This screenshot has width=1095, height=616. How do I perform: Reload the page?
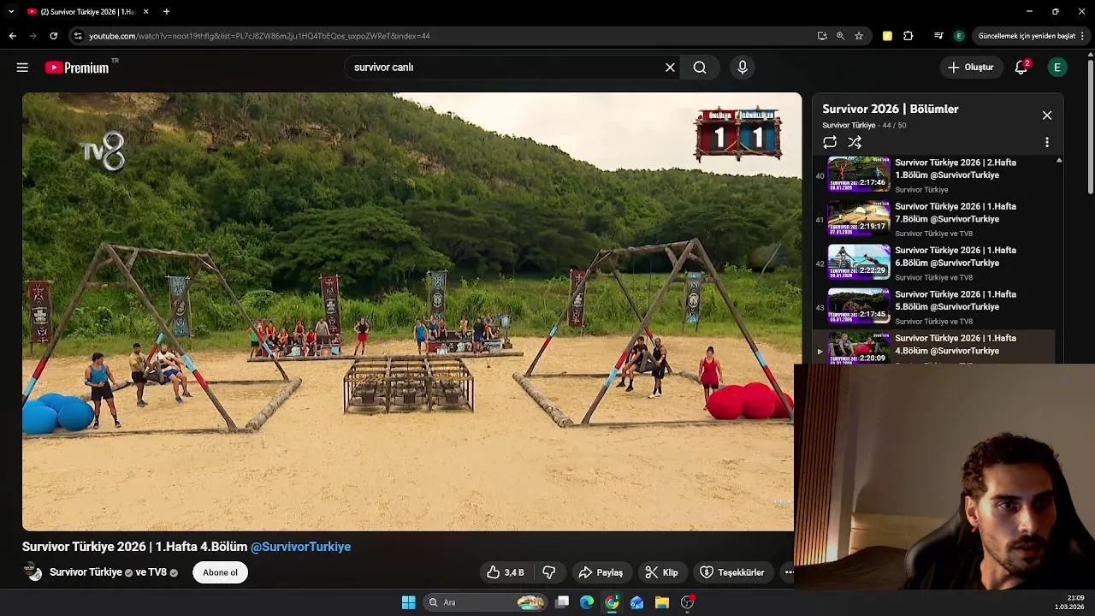click(53, 36)
